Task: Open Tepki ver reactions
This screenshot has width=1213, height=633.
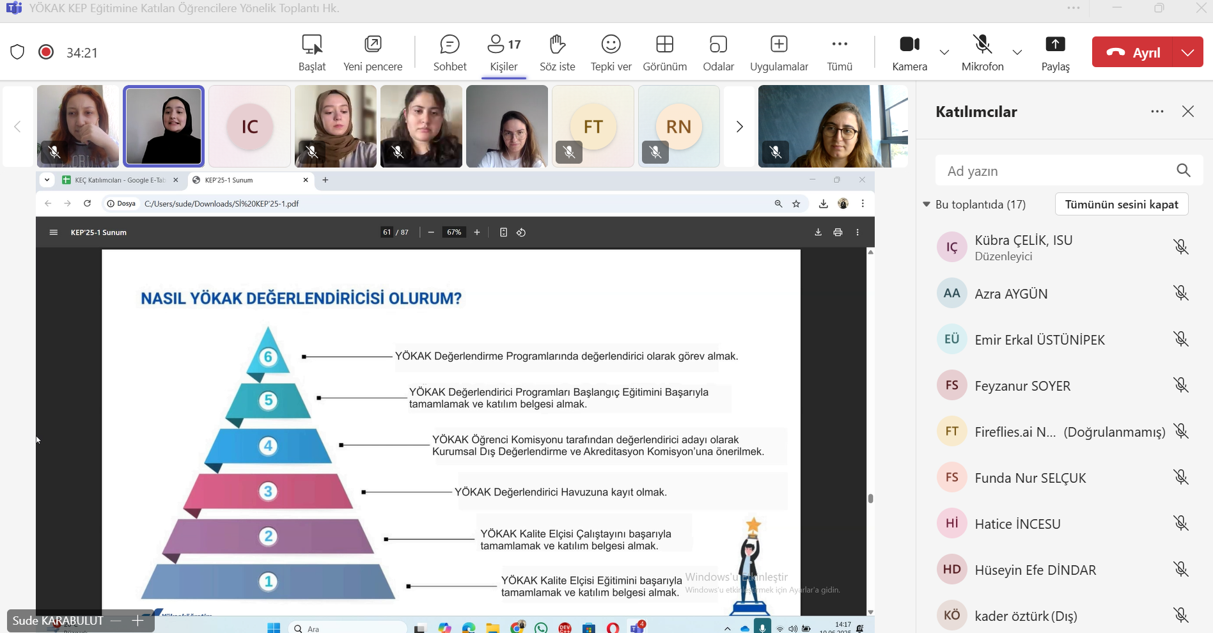Action: point(611,52)
